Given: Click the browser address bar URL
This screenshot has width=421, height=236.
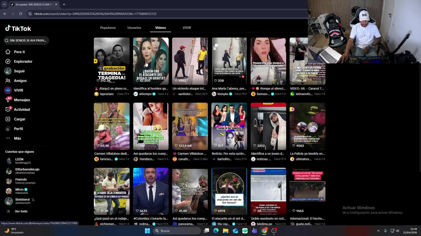Looking at the screenshot, I should 95,14.
